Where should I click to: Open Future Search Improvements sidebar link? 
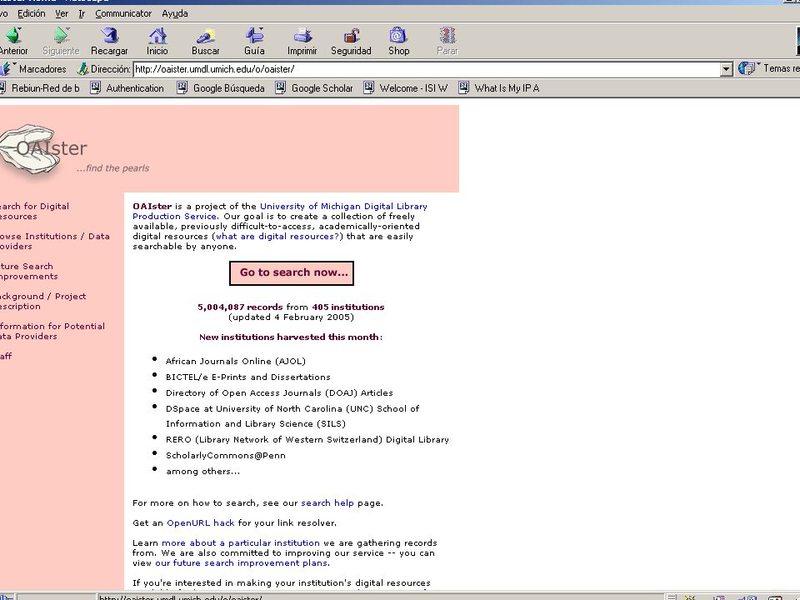click(x=28, y=272)
